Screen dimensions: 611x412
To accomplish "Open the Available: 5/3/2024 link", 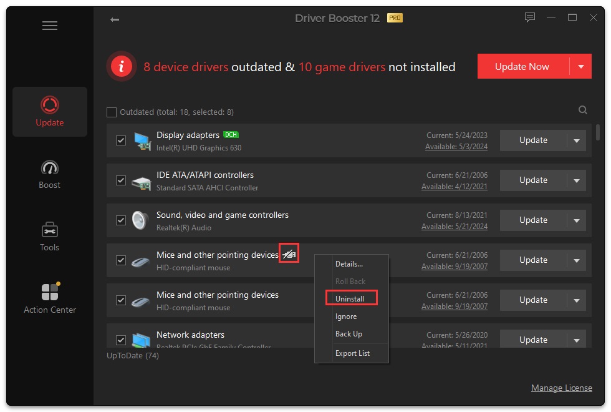I will (x=456, y=147).
